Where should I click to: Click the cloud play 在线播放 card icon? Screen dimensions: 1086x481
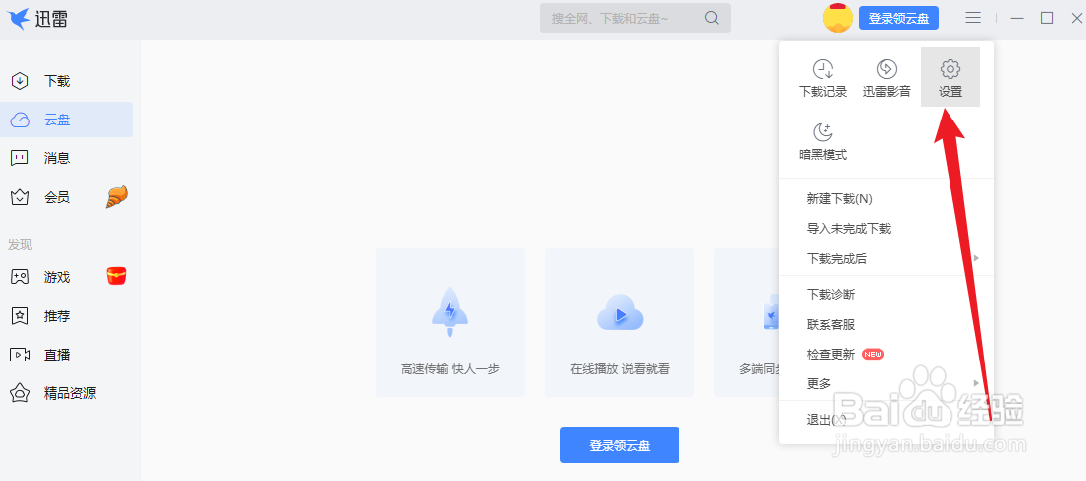point(620,313)
